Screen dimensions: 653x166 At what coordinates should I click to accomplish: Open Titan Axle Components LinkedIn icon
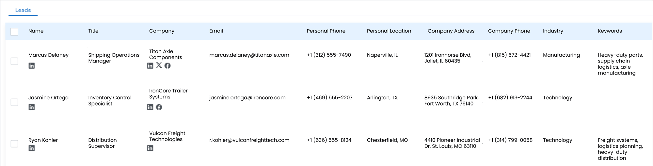click(150, 66)
